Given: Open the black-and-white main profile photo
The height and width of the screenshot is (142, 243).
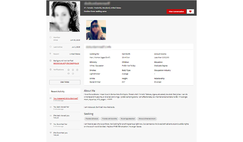Looking at the screenshot, I should (65, 16).
